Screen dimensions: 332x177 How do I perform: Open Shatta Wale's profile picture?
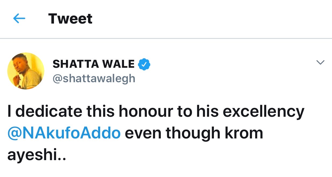26,71
